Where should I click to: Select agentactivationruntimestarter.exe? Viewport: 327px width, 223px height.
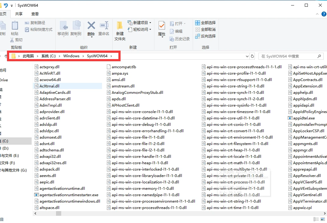point(69,195)
